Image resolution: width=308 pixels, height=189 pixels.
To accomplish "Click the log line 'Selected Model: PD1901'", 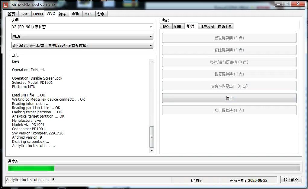I will [x=32, y=83].
